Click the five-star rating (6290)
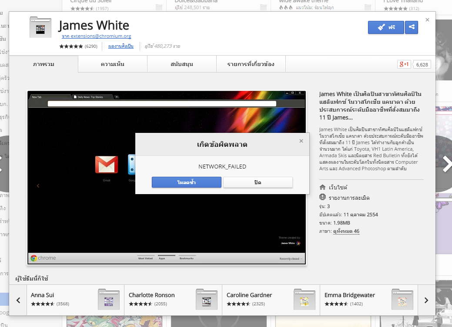Viewport: 452px width, 327px height. coord(78,46)
